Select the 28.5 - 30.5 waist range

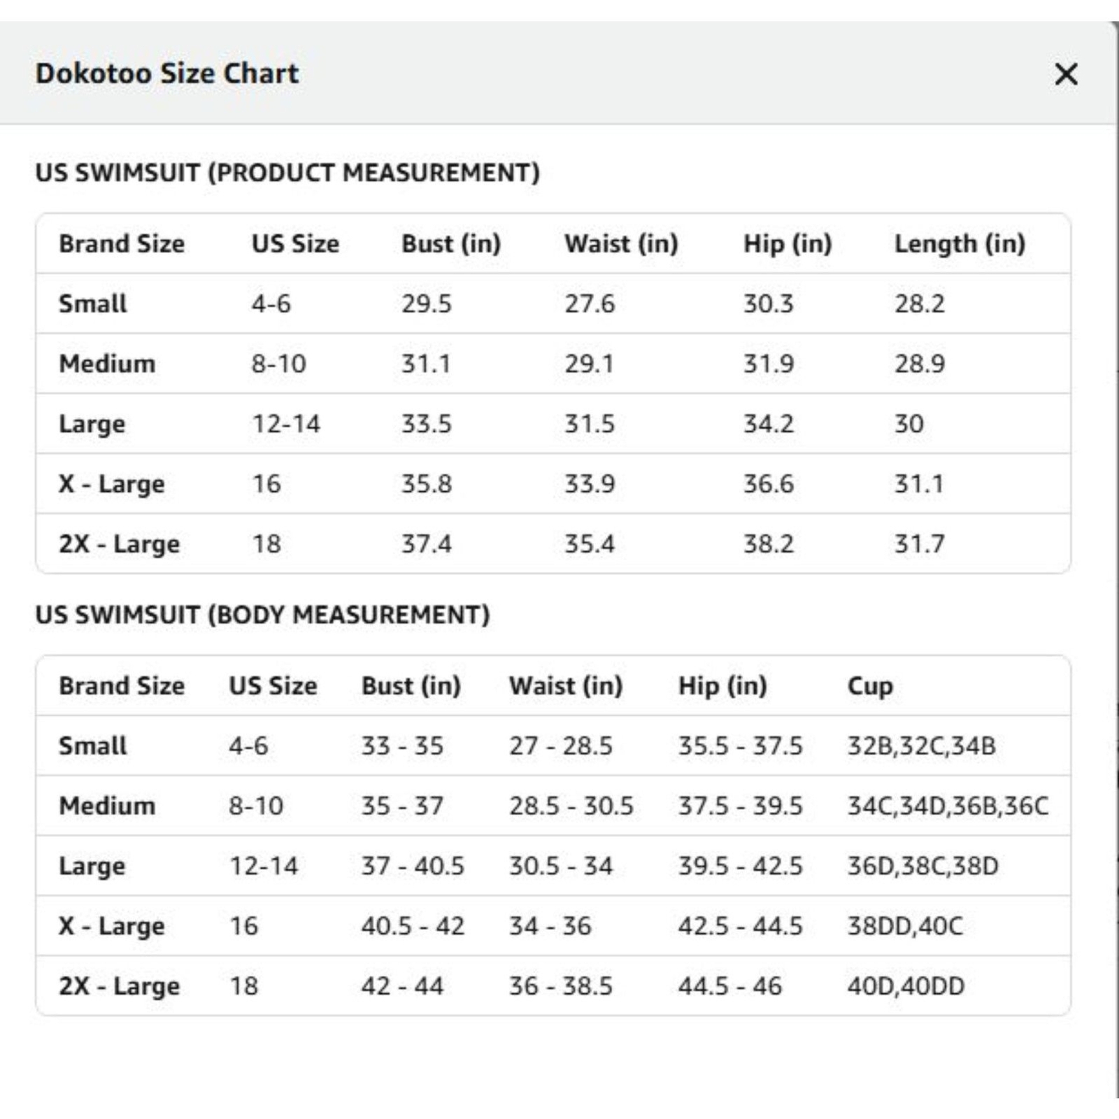pyautogui.click(x=571, y=806)
